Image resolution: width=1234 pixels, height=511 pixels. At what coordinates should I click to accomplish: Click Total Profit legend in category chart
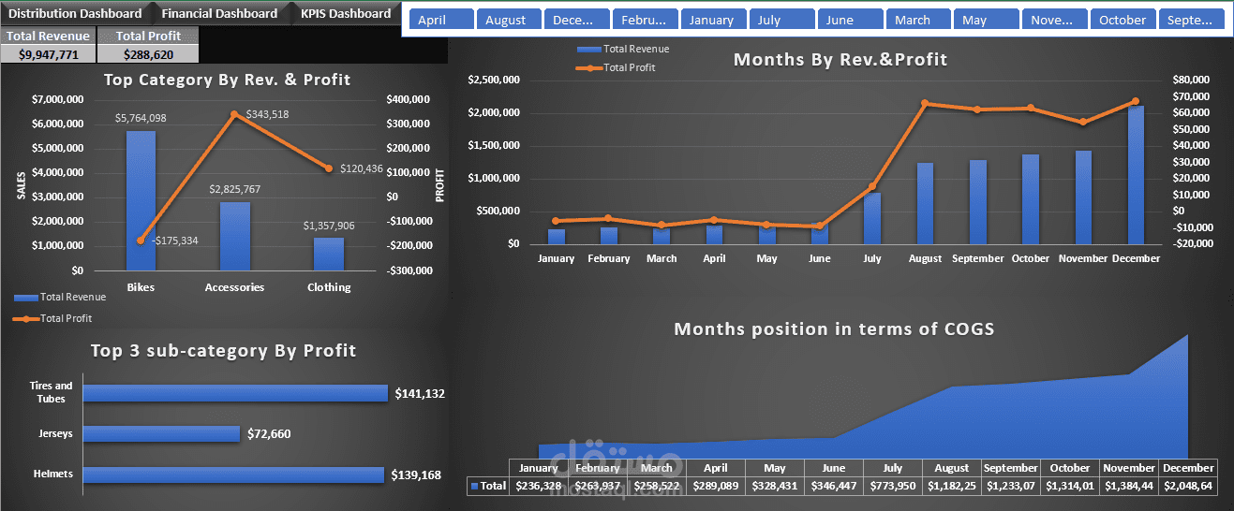click(53, 318)
